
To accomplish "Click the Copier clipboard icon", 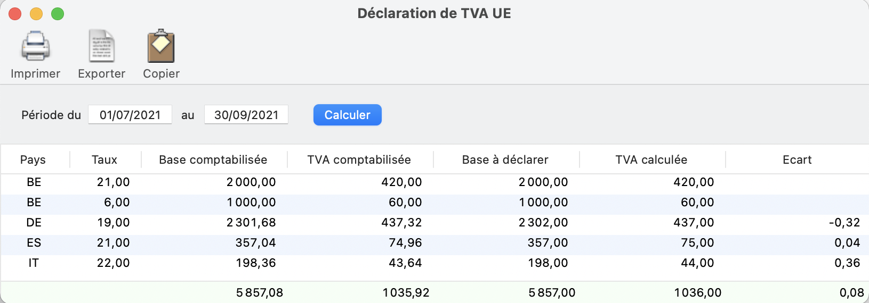I will [x=161, y=46].
